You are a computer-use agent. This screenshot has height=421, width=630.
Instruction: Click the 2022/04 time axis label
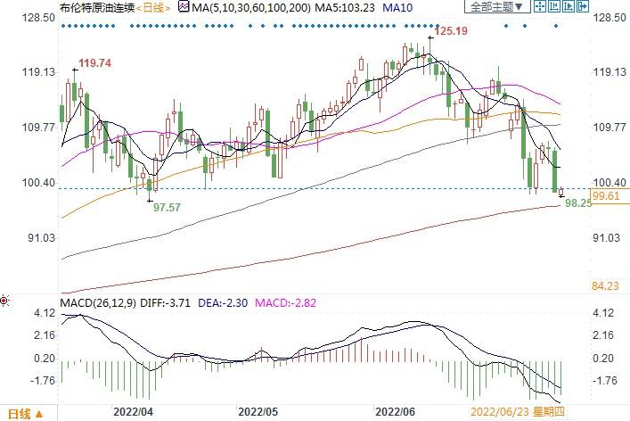(133, 412)
